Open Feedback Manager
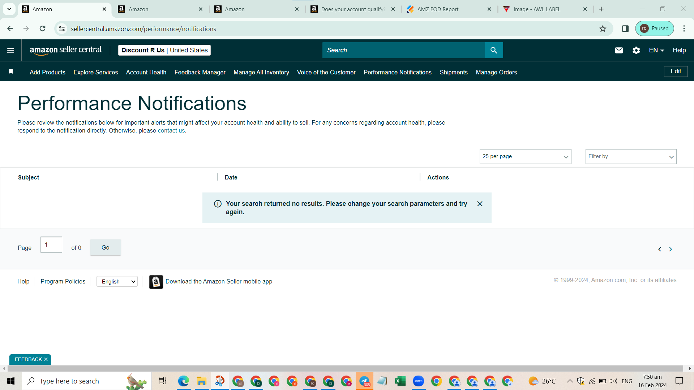This screenshot has height=390, width=694. click(x=200, y=72)
